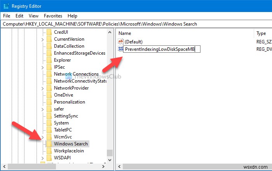Click the registry path address bar
This screenshot has width=272, height=171.
click(136, 24)
